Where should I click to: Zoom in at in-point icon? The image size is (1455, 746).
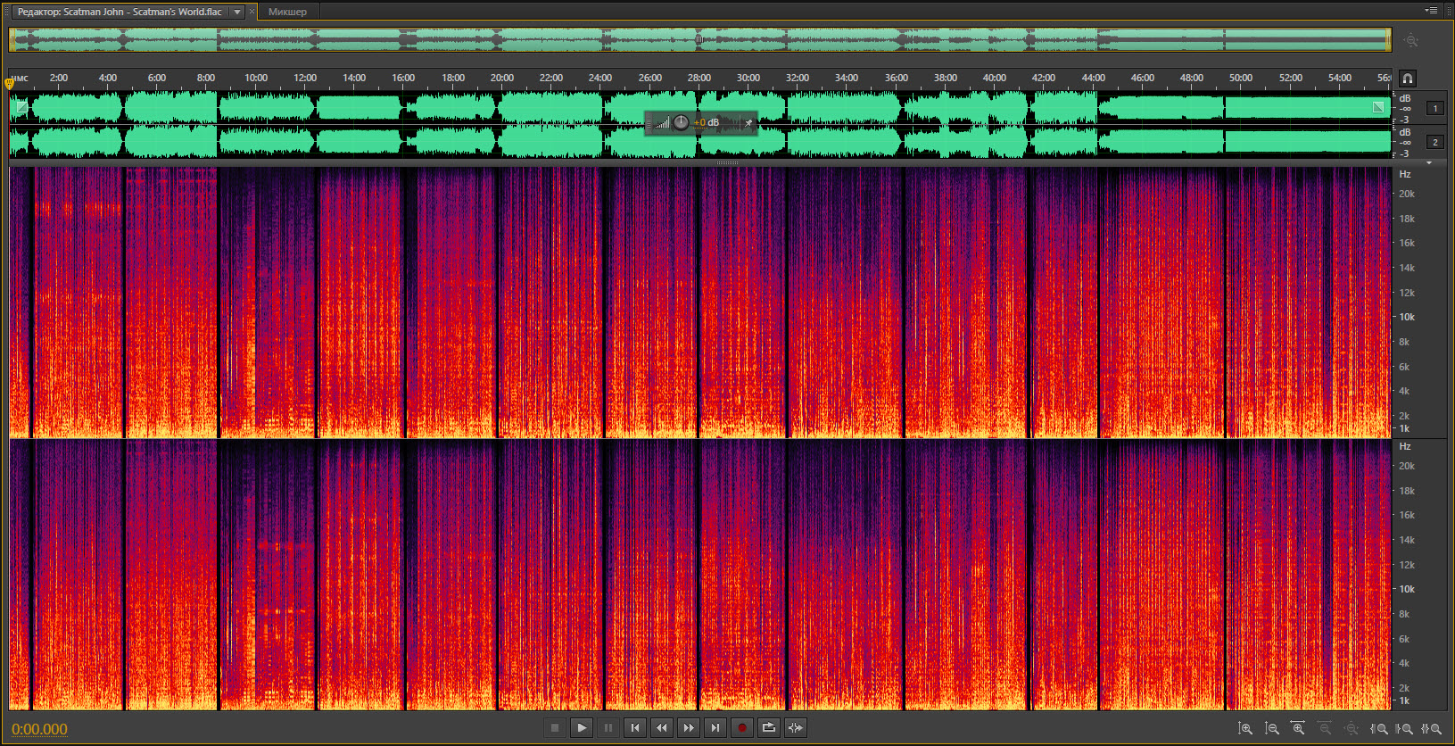[x=1378, y=729]
